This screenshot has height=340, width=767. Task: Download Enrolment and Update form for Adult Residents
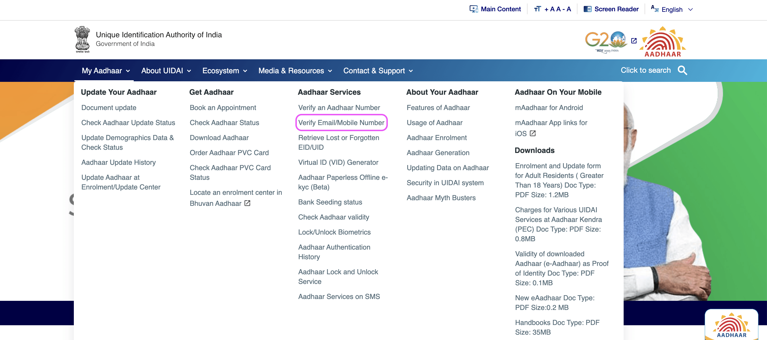click(559, 180)
